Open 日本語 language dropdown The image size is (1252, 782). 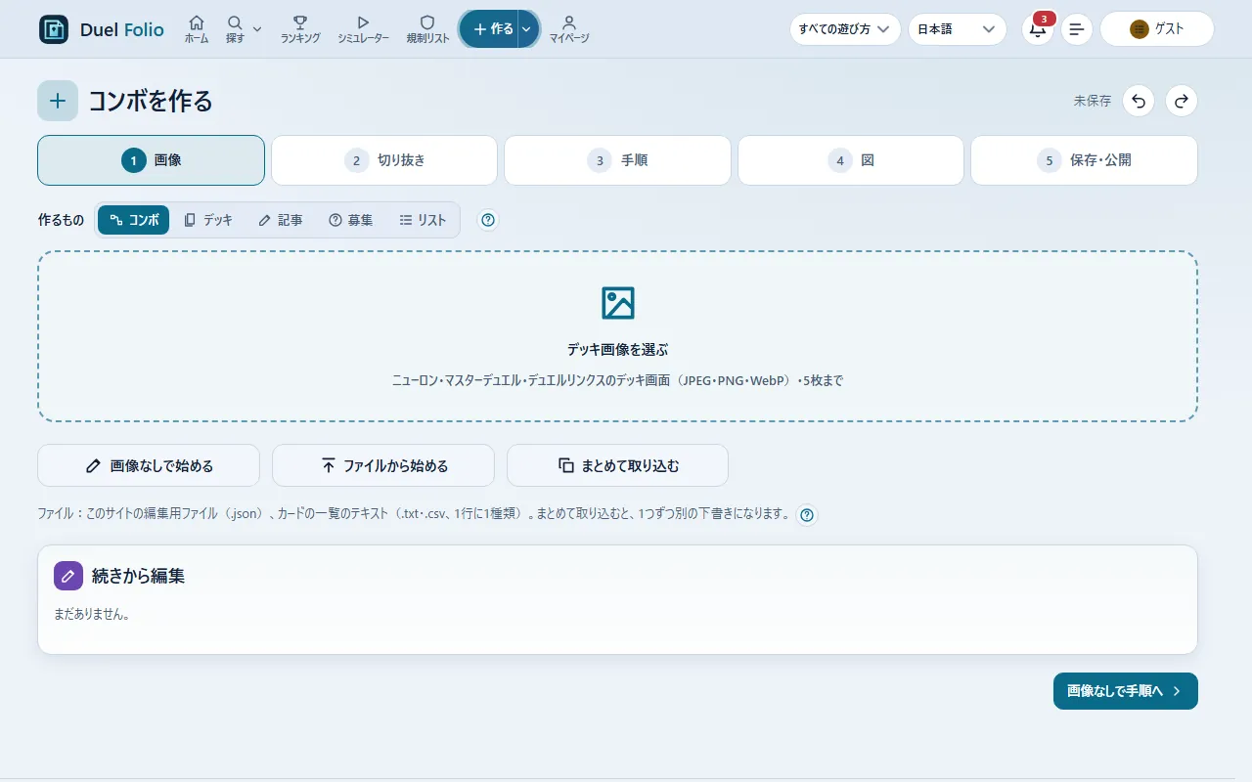(958, 29)
